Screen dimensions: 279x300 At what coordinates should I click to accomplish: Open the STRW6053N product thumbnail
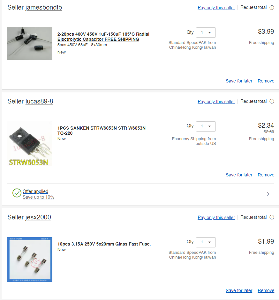click(x=30, y=144)
